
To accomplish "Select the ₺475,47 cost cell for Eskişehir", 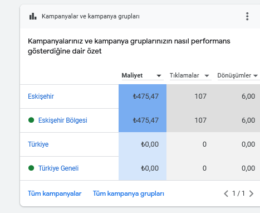I will tap(143, 96).
